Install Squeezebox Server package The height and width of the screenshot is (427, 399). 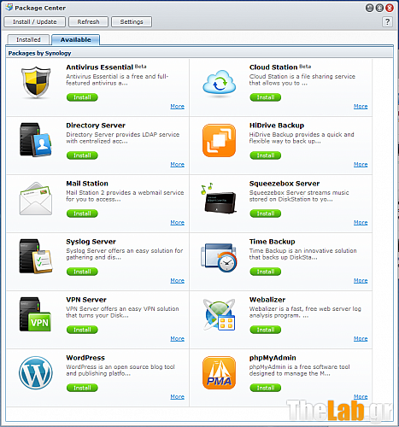pos(266,213)
